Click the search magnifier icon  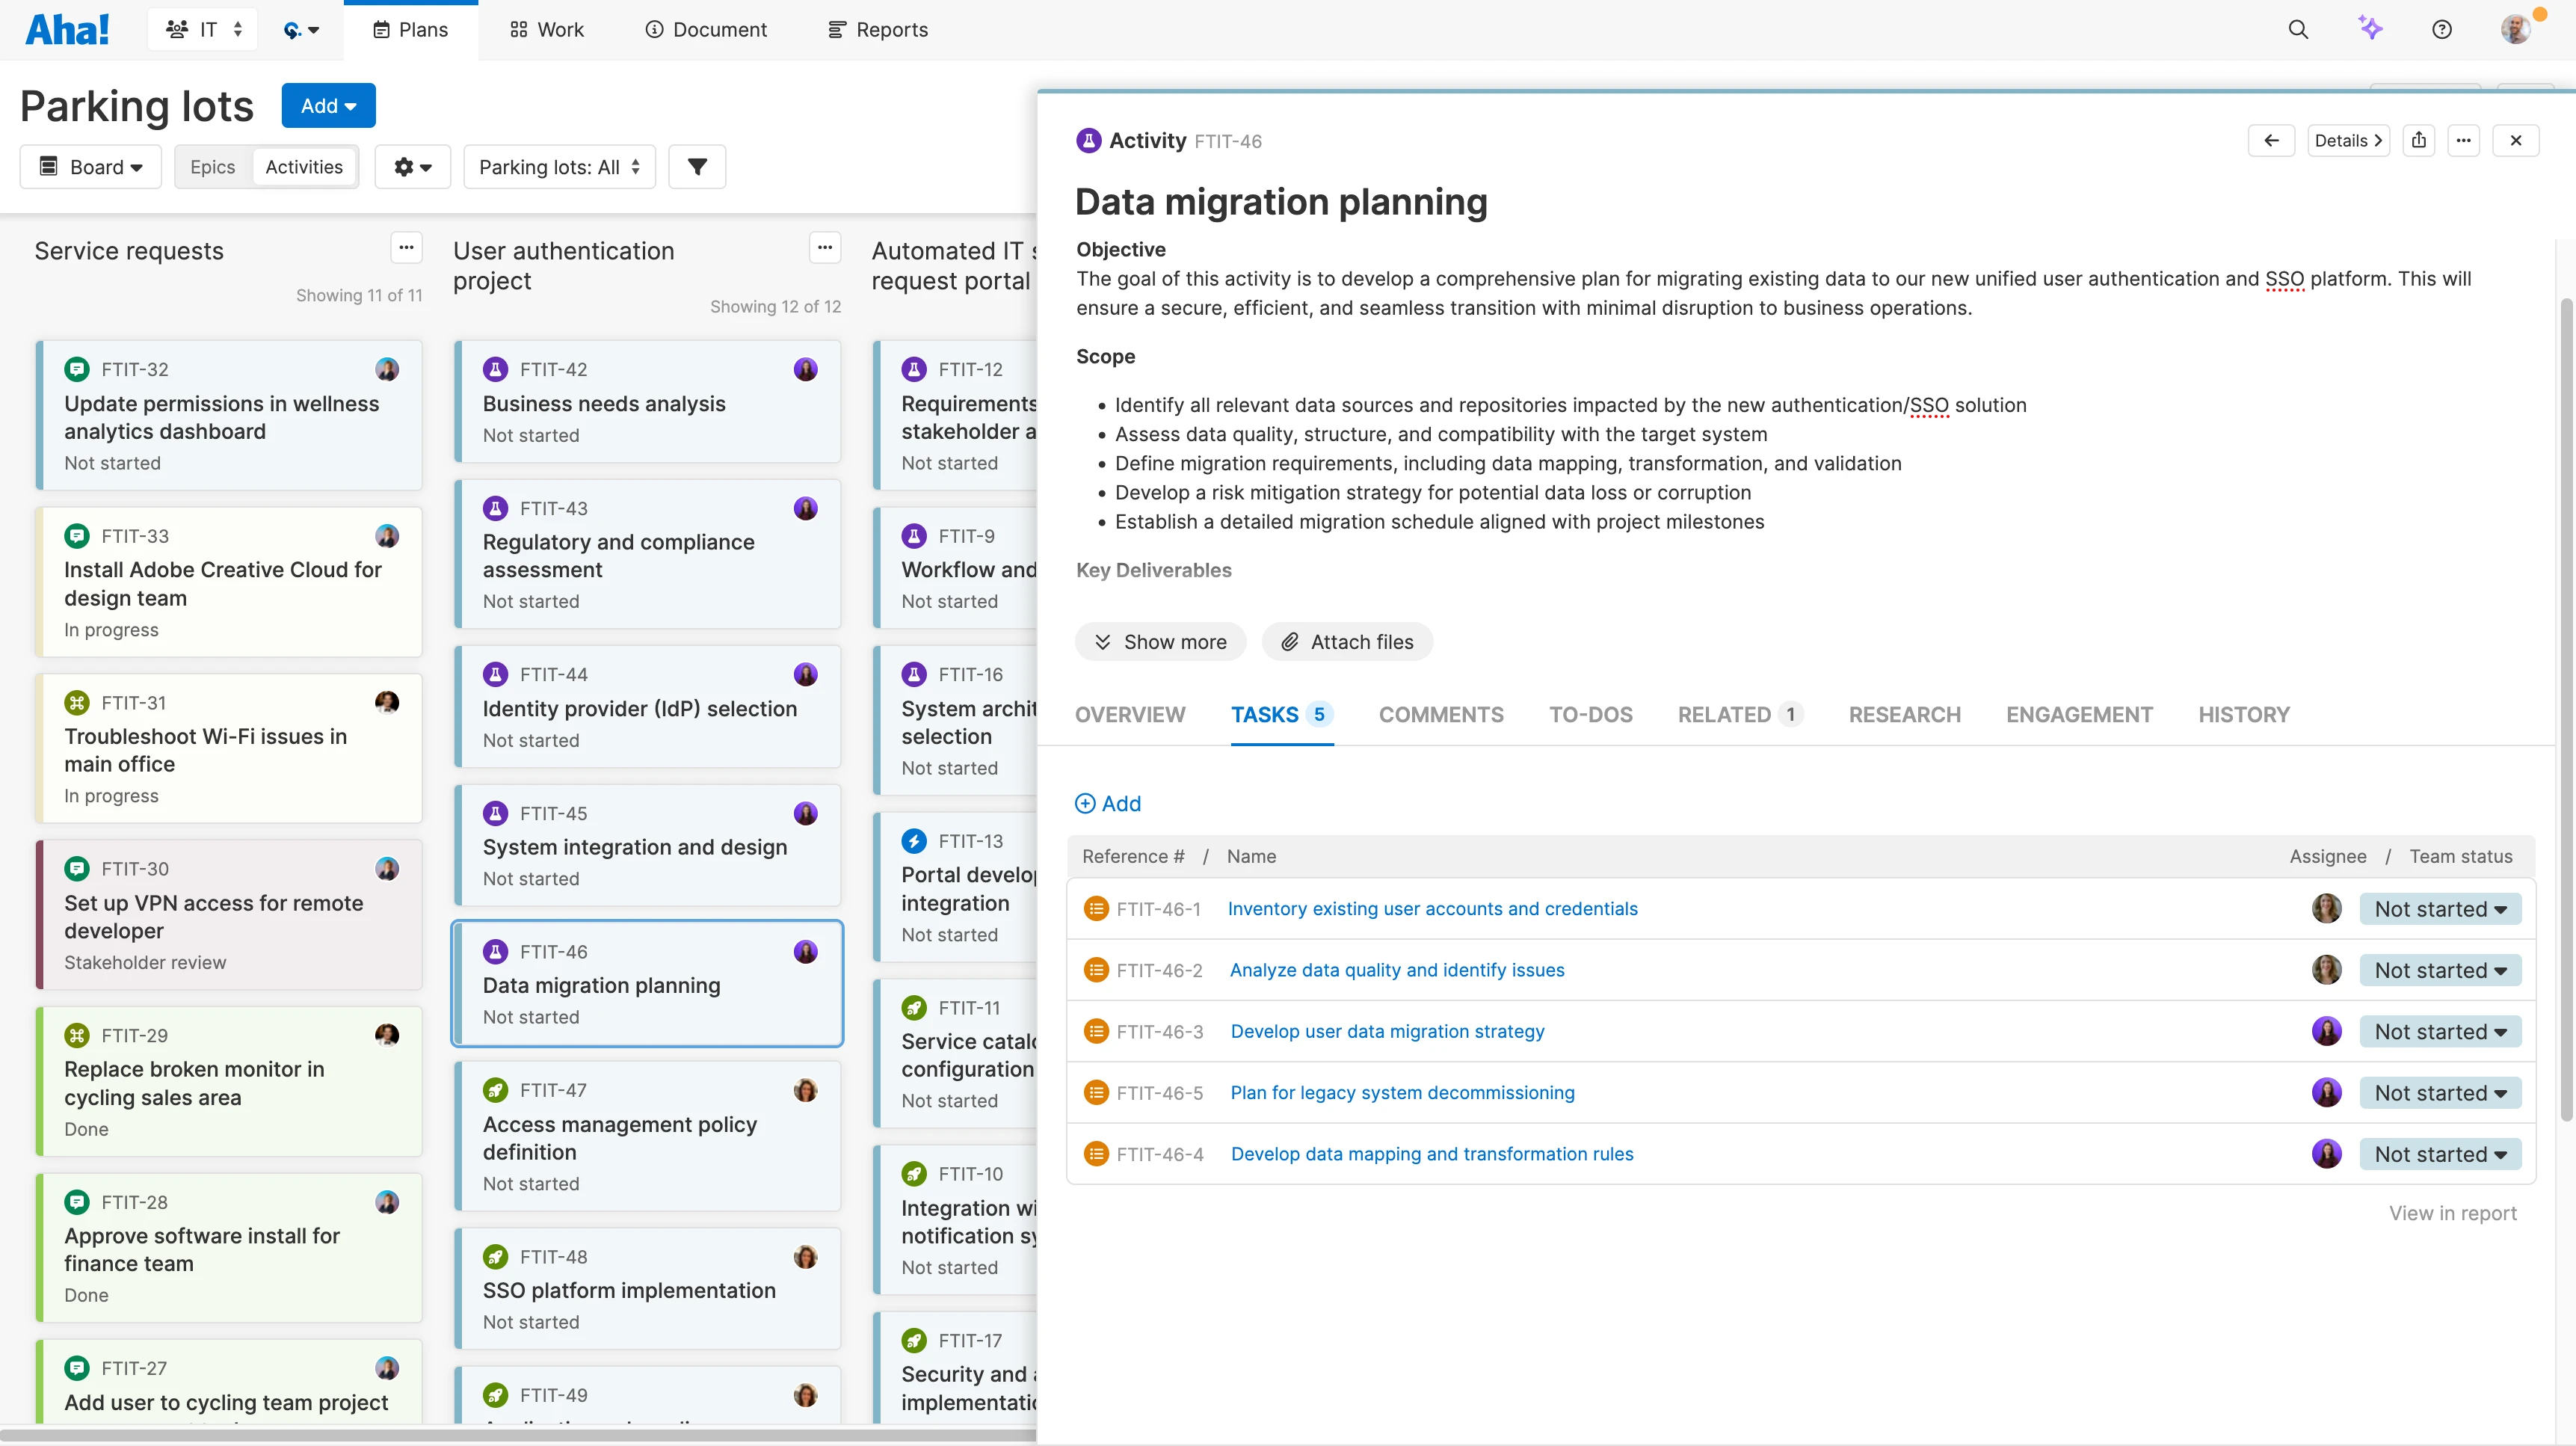pos(2298,30)
